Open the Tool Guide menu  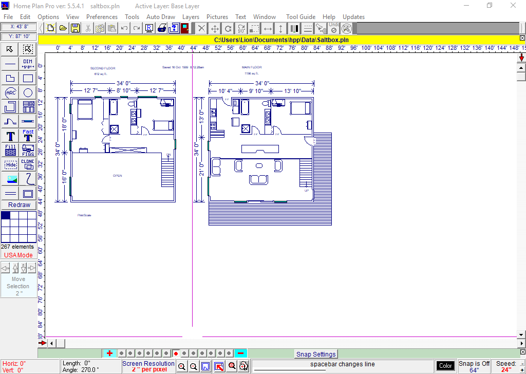tap(300, 17)
